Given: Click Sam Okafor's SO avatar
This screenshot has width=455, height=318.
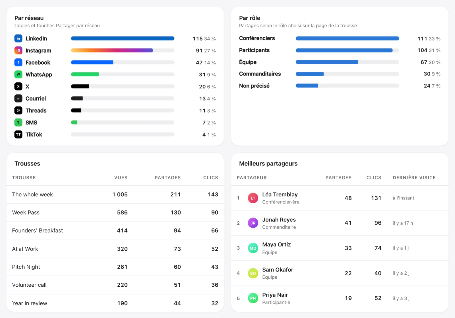Looking at the screenshot, I should (x=253, y=273).
